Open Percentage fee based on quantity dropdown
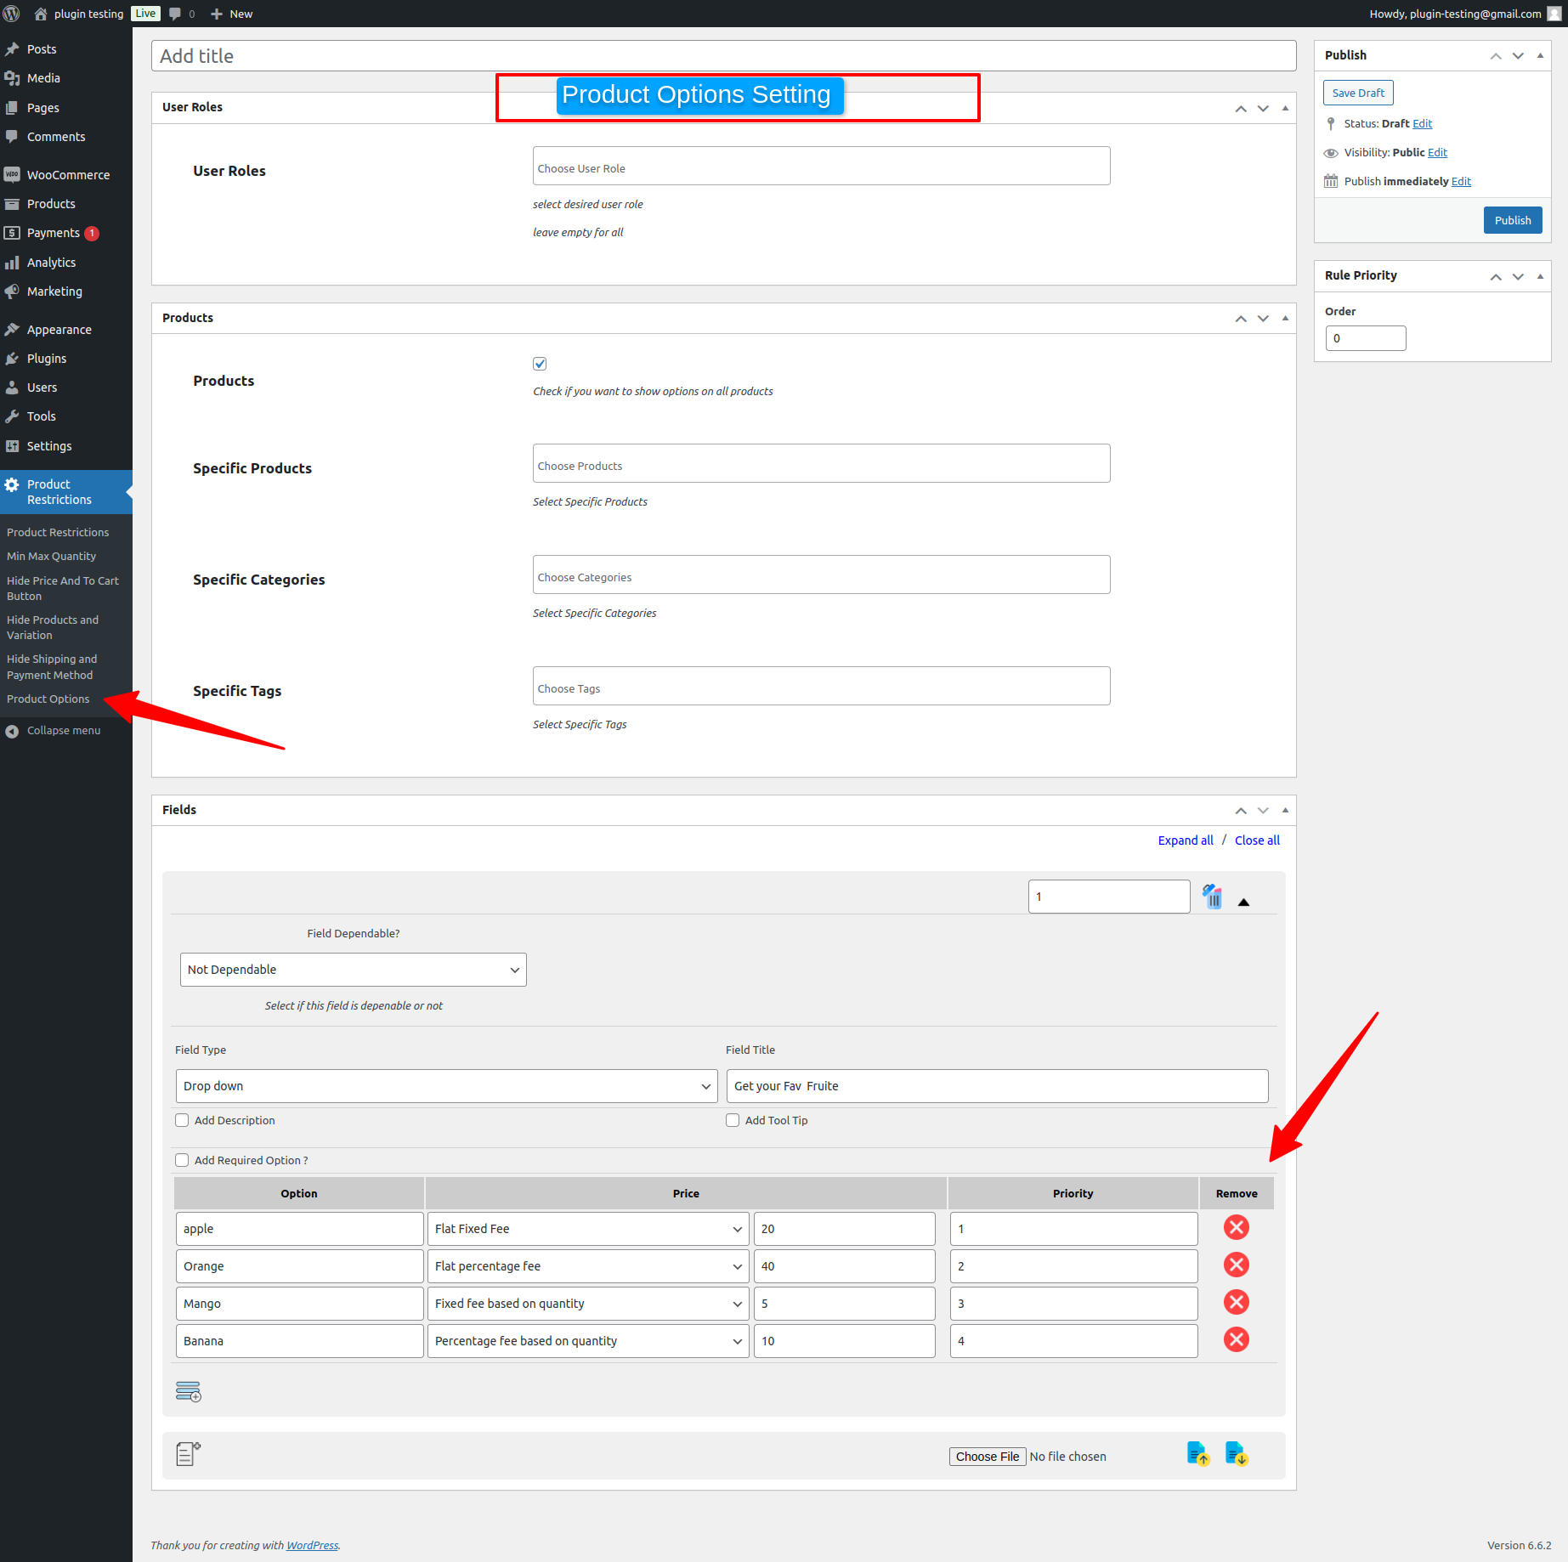 pos(588,1341)
